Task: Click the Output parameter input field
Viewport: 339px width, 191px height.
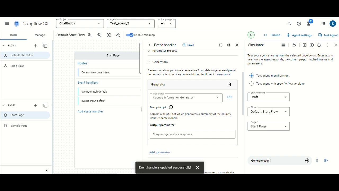Action: (193, 134)
